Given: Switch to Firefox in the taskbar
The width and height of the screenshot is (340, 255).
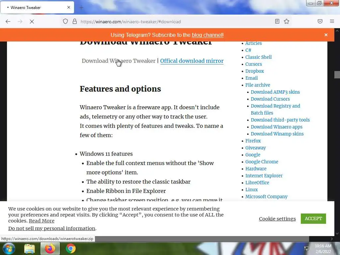Looking at the screenshot, I should coord(50,248).
